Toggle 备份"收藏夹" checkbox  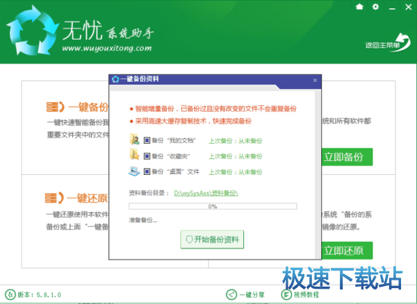coord(147,156)
